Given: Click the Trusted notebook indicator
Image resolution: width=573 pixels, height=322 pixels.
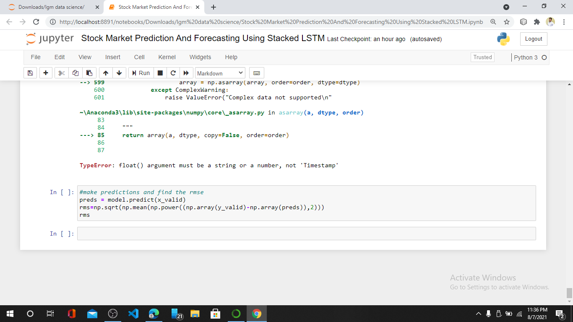Looking at the screenshot, I should tap(482, 57).
